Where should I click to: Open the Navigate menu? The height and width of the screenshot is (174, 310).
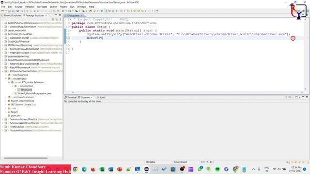[x=42, y=7]
